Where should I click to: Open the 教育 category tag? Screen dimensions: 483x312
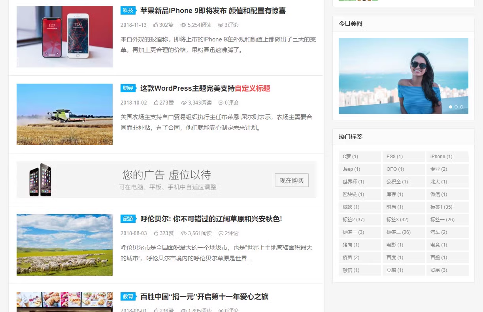coord(128,297)
